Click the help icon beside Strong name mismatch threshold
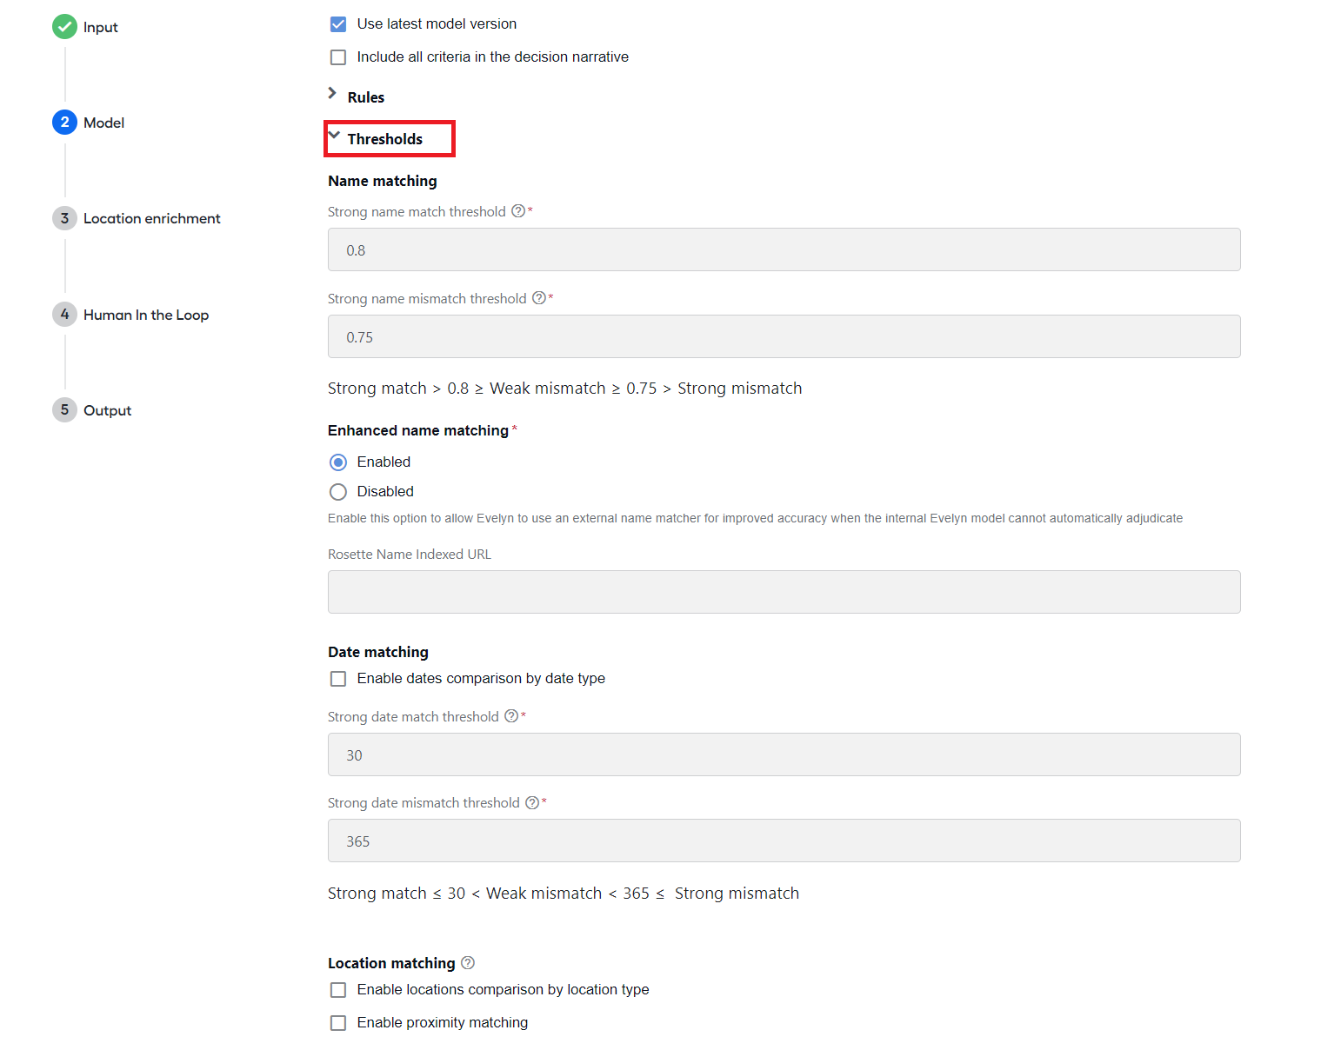The width and height of the screenshot is (1334, 1050). [x=539, y=298]
